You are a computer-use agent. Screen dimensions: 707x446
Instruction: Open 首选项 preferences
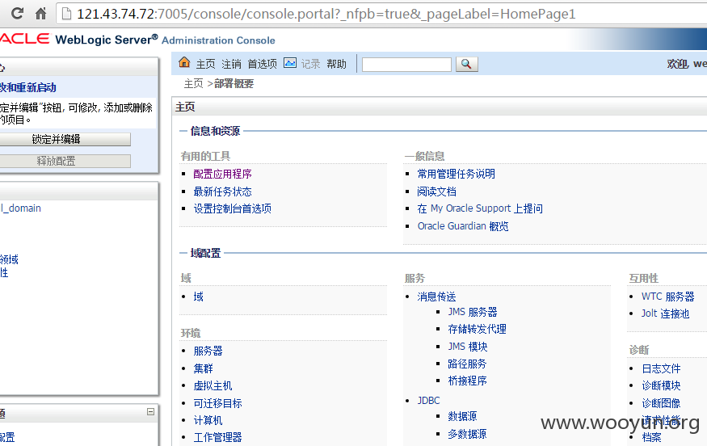(262, 64)
